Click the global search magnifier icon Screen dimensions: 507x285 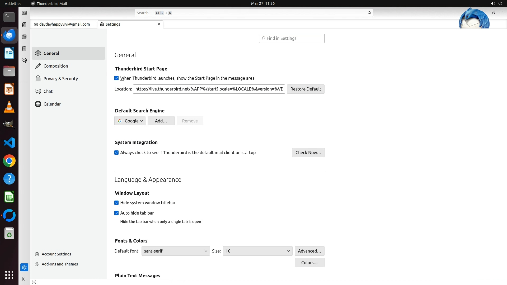pyautogui.click(x=369, y=13)
